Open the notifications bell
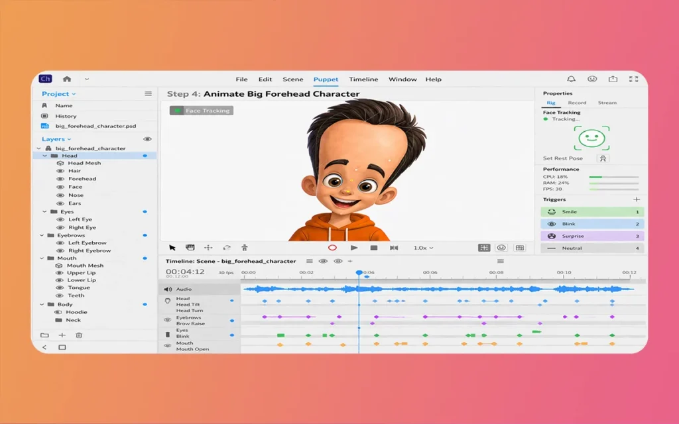Image resolution: width=679 pixels, height=424 pixels. 571,79
